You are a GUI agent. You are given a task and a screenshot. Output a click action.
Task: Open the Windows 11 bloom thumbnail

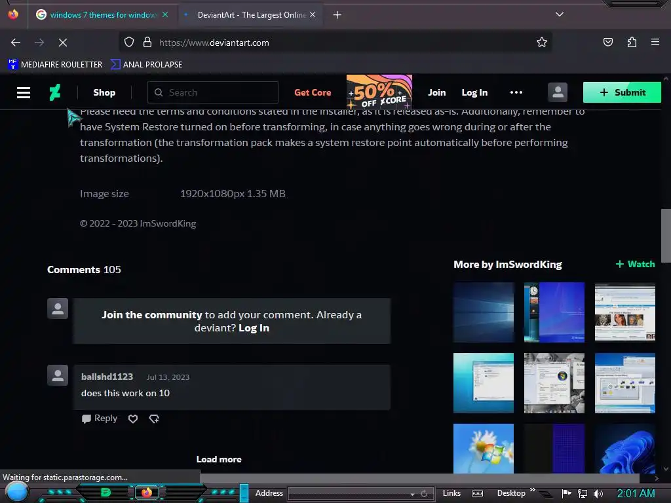click(624, 449)
